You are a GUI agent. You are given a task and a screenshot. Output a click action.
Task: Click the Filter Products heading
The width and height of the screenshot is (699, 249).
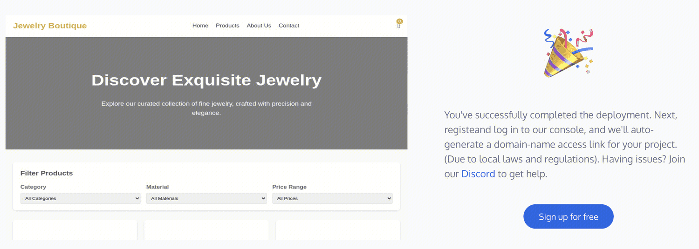pos(47,173)
